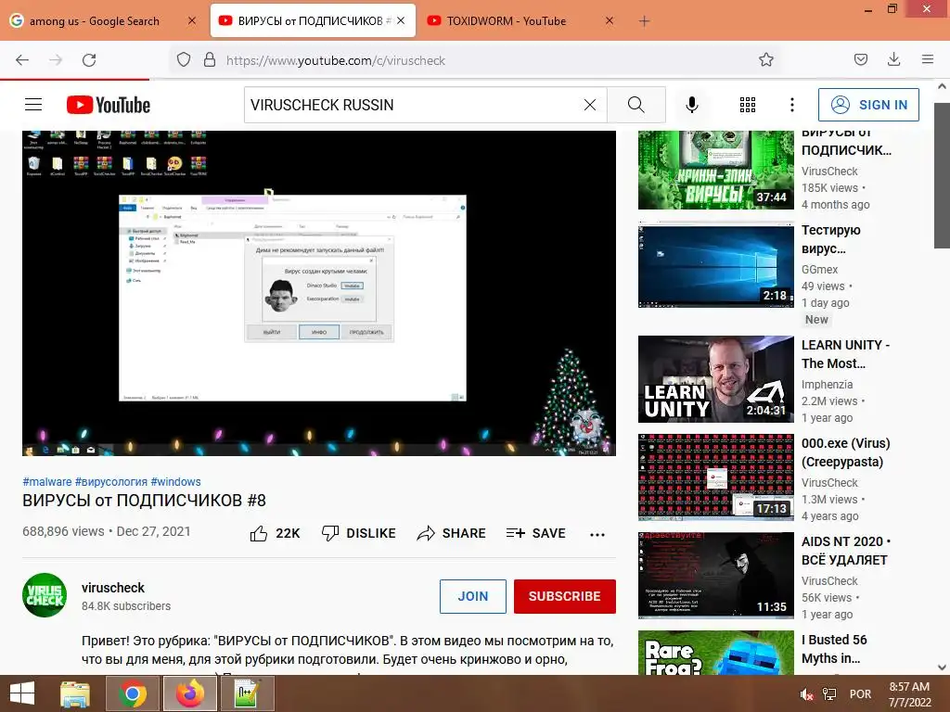Open the YouTube guide hamburger menu
This screenshot has width=950, height=712.
(x=33, y=105)
